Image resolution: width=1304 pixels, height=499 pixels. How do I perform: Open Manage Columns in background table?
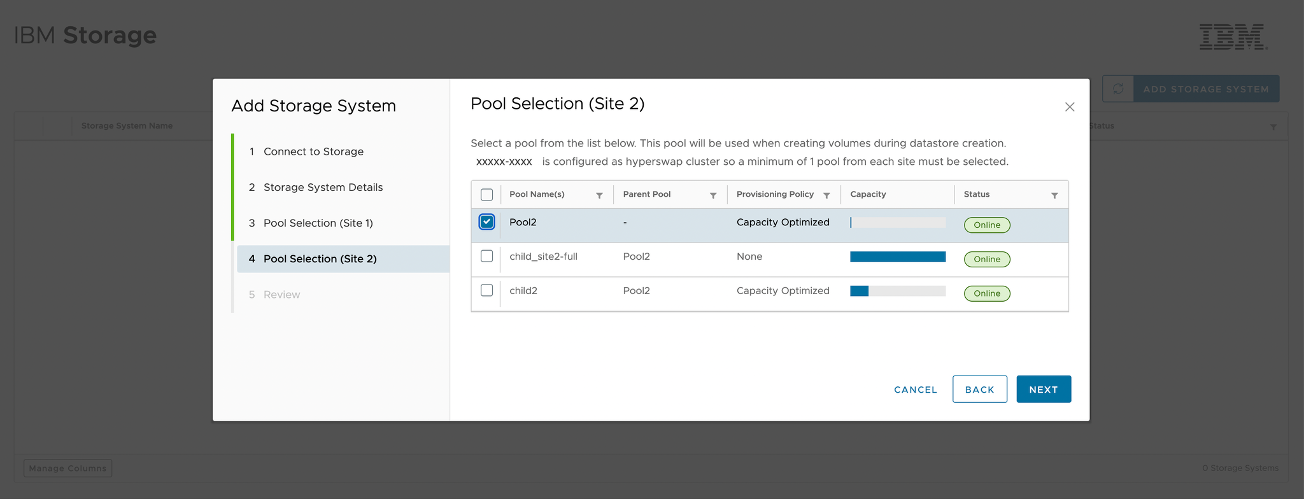[68, 468]
